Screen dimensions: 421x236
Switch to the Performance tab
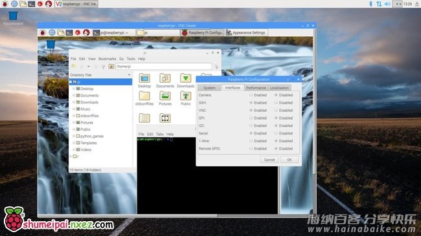coord(256,88)
